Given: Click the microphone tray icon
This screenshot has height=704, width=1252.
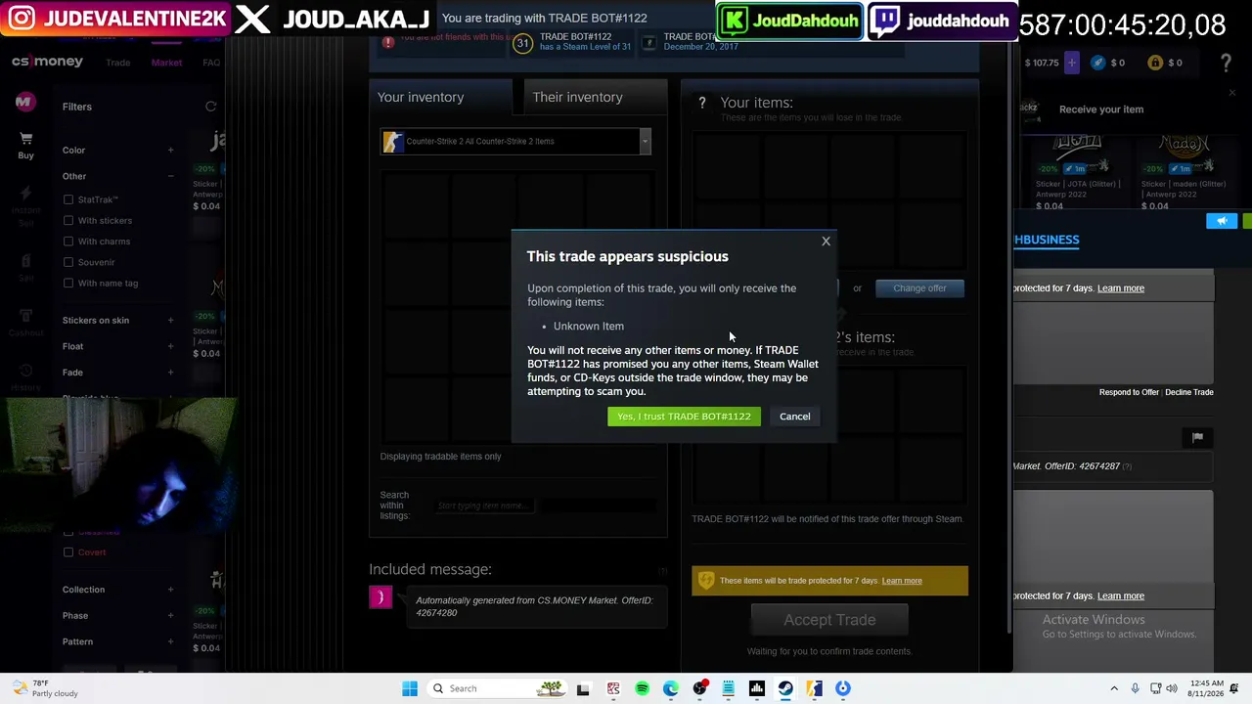Looking at the screenshot, I should (1135, 688).
